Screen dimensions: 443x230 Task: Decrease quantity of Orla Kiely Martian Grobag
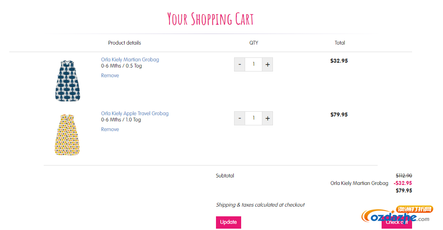coord(239,64)
